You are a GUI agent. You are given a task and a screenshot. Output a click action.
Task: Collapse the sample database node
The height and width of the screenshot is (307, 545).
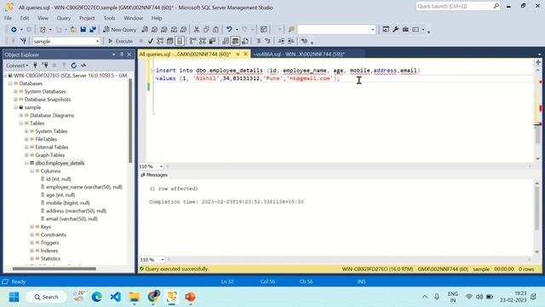(x=15, y=107)
